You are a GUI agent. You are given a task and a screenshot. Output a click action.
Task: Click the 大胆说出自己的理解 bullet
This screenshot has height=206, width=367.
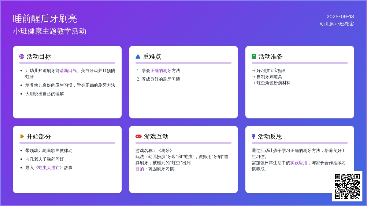click(x=45, y=94)
